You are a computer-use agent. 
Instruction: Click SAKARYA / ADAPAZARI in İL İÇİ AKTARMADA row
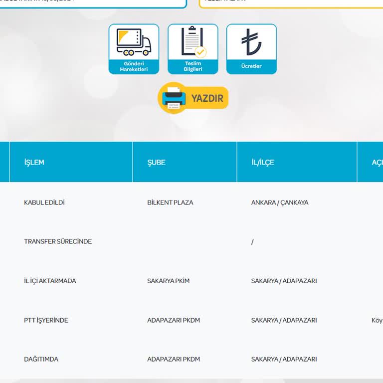[x=284, y=281]
